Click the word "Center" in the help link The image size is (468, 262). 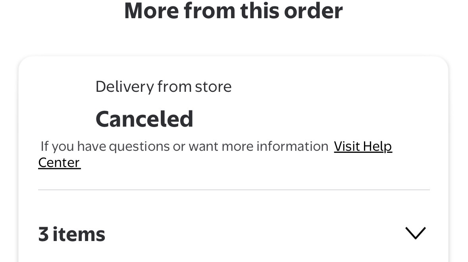[x=59, y=163]
